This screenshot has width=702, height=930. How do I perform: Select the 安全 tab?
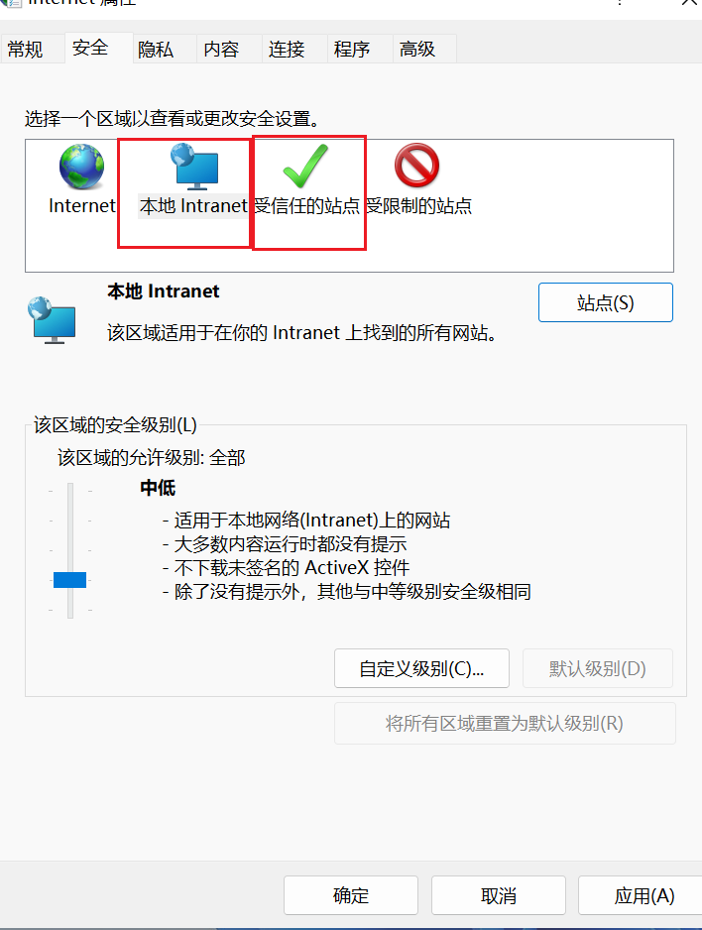click(90, 48)
